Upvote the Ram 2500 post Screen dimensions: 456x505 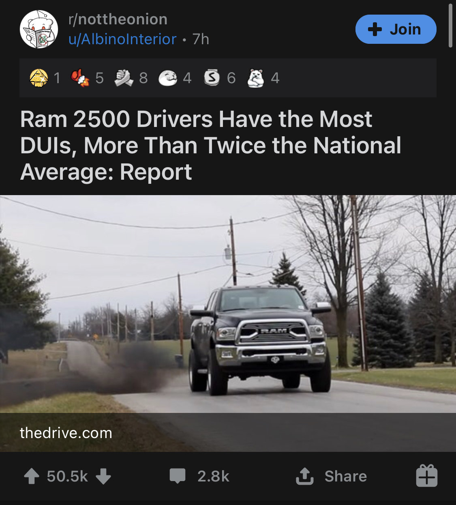tap(32, 476)
